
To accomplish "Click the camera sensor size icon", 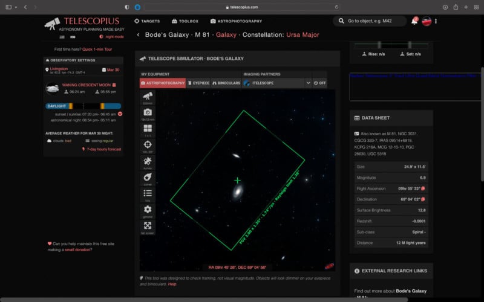I will (148, 113).
